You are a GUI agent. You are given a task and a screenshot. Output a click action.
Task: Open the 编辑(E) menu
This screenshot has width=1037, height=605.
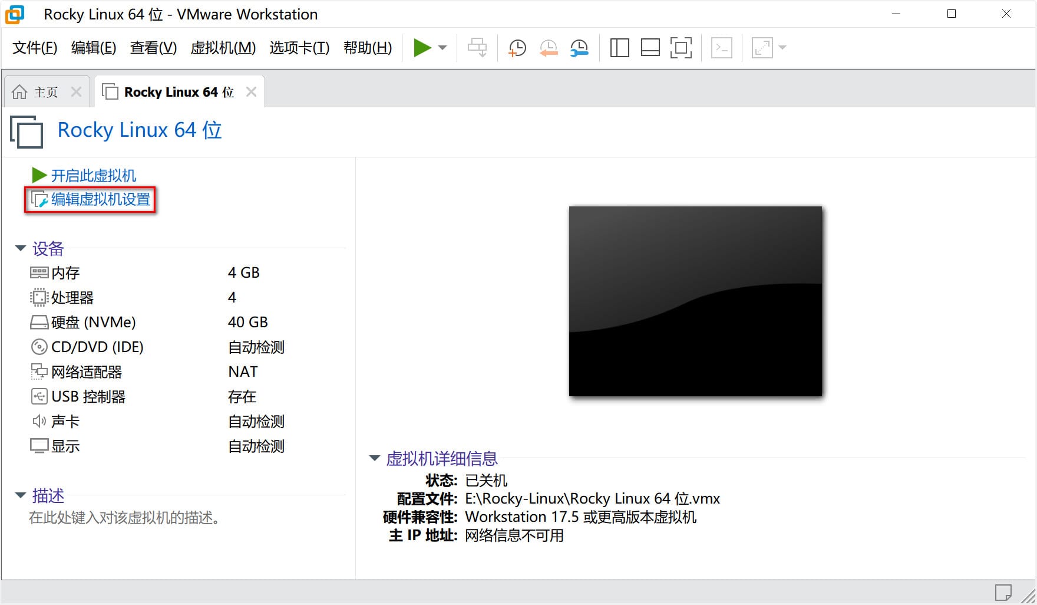coord(94,48)
